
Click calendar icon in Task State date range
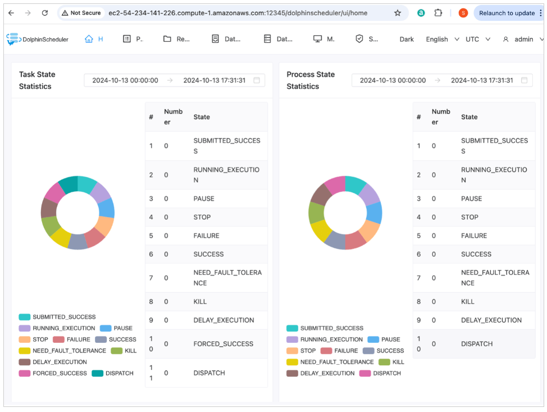click(x=257, y=80)
